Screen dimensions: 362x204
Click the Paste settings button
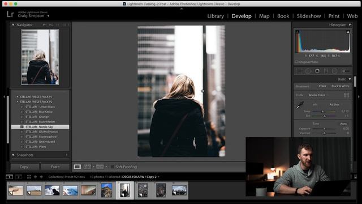55,167
